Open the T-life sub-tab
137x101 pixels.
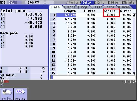[96, 7]
